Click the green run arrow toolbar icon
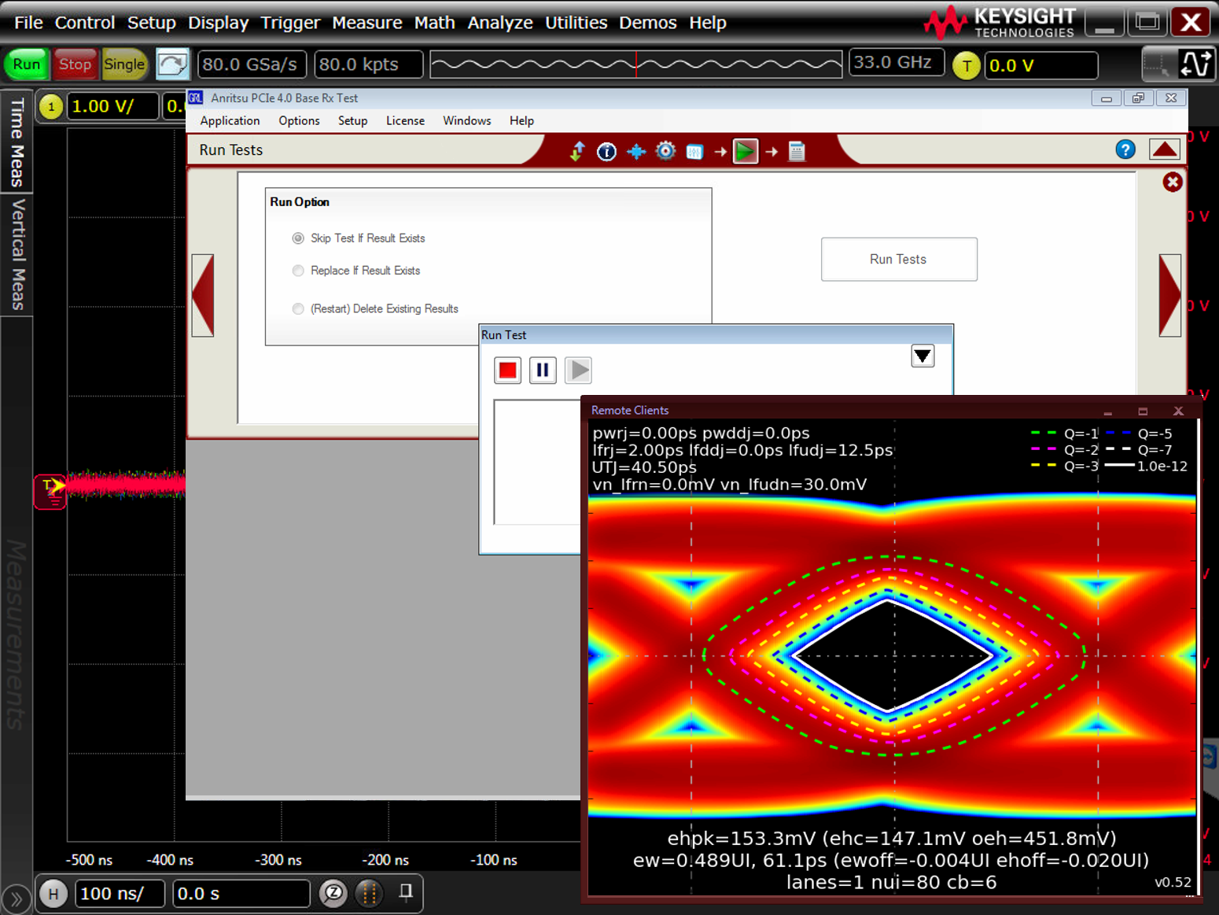 point(745,151)
